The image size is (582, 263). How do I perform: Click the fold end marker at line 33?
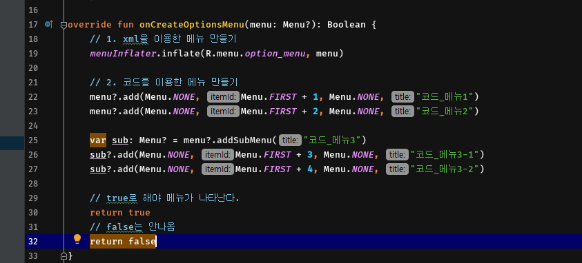64,255
